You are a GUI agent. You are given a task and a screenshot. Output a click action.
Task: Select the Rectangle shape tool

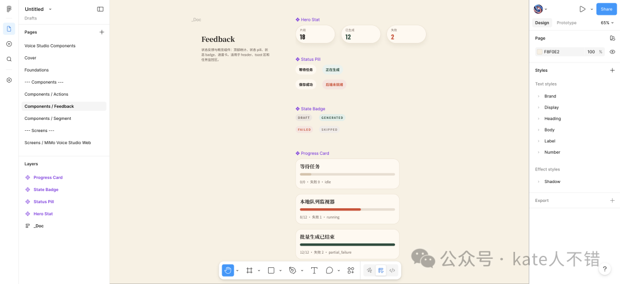(271, 270)
